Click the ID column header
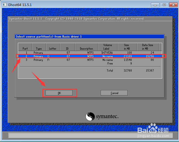Screen dimensions: 179x142 [67, 47]
